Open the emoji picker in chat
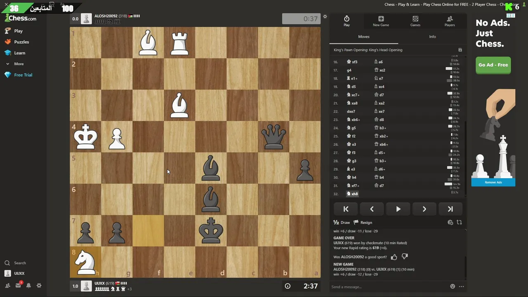 (453, 287)
